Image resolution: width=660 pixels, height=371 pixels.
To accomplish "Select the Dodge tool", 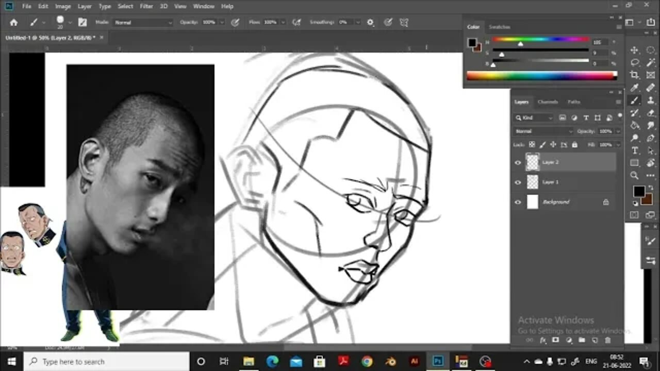I will point(635,138).
